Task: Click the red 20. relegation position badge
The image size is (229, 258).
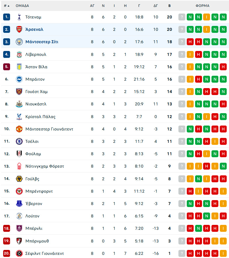Action: pos(7,253)
